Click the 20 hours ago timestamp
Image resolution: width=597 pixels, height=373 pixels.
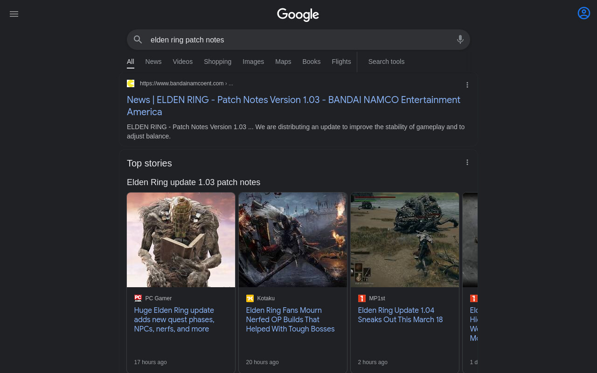pyautogui.click(x=262, y=362)
